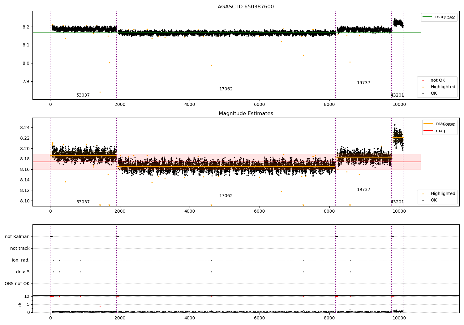Click the 7.9 y-axis tick in top plot

[x=26, y=82]
